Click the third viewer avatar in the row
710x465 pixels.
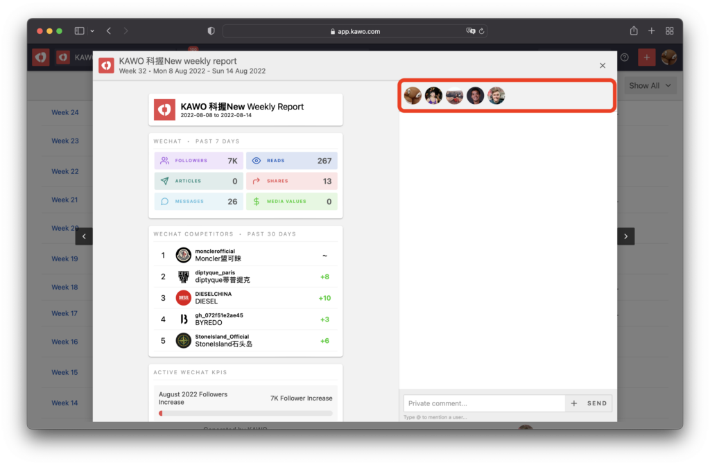click(x=454, y=96)
